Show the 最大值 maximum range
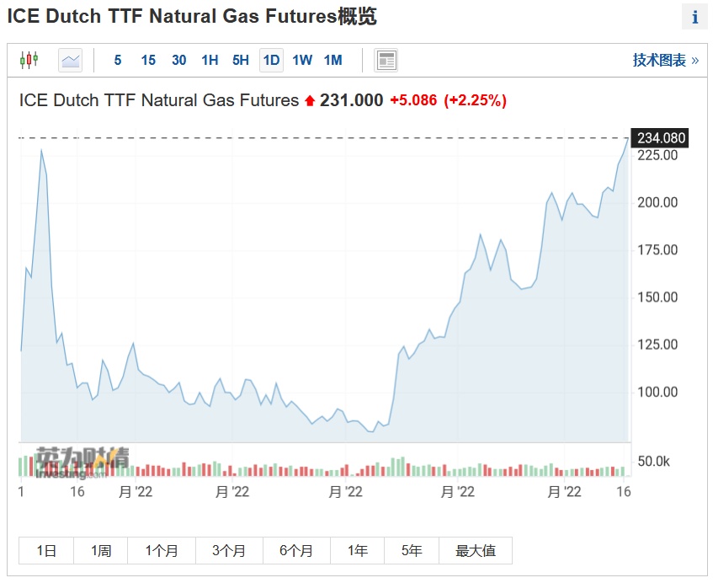Viewport: 713px width, 583px height. click(x=476, y=551)
